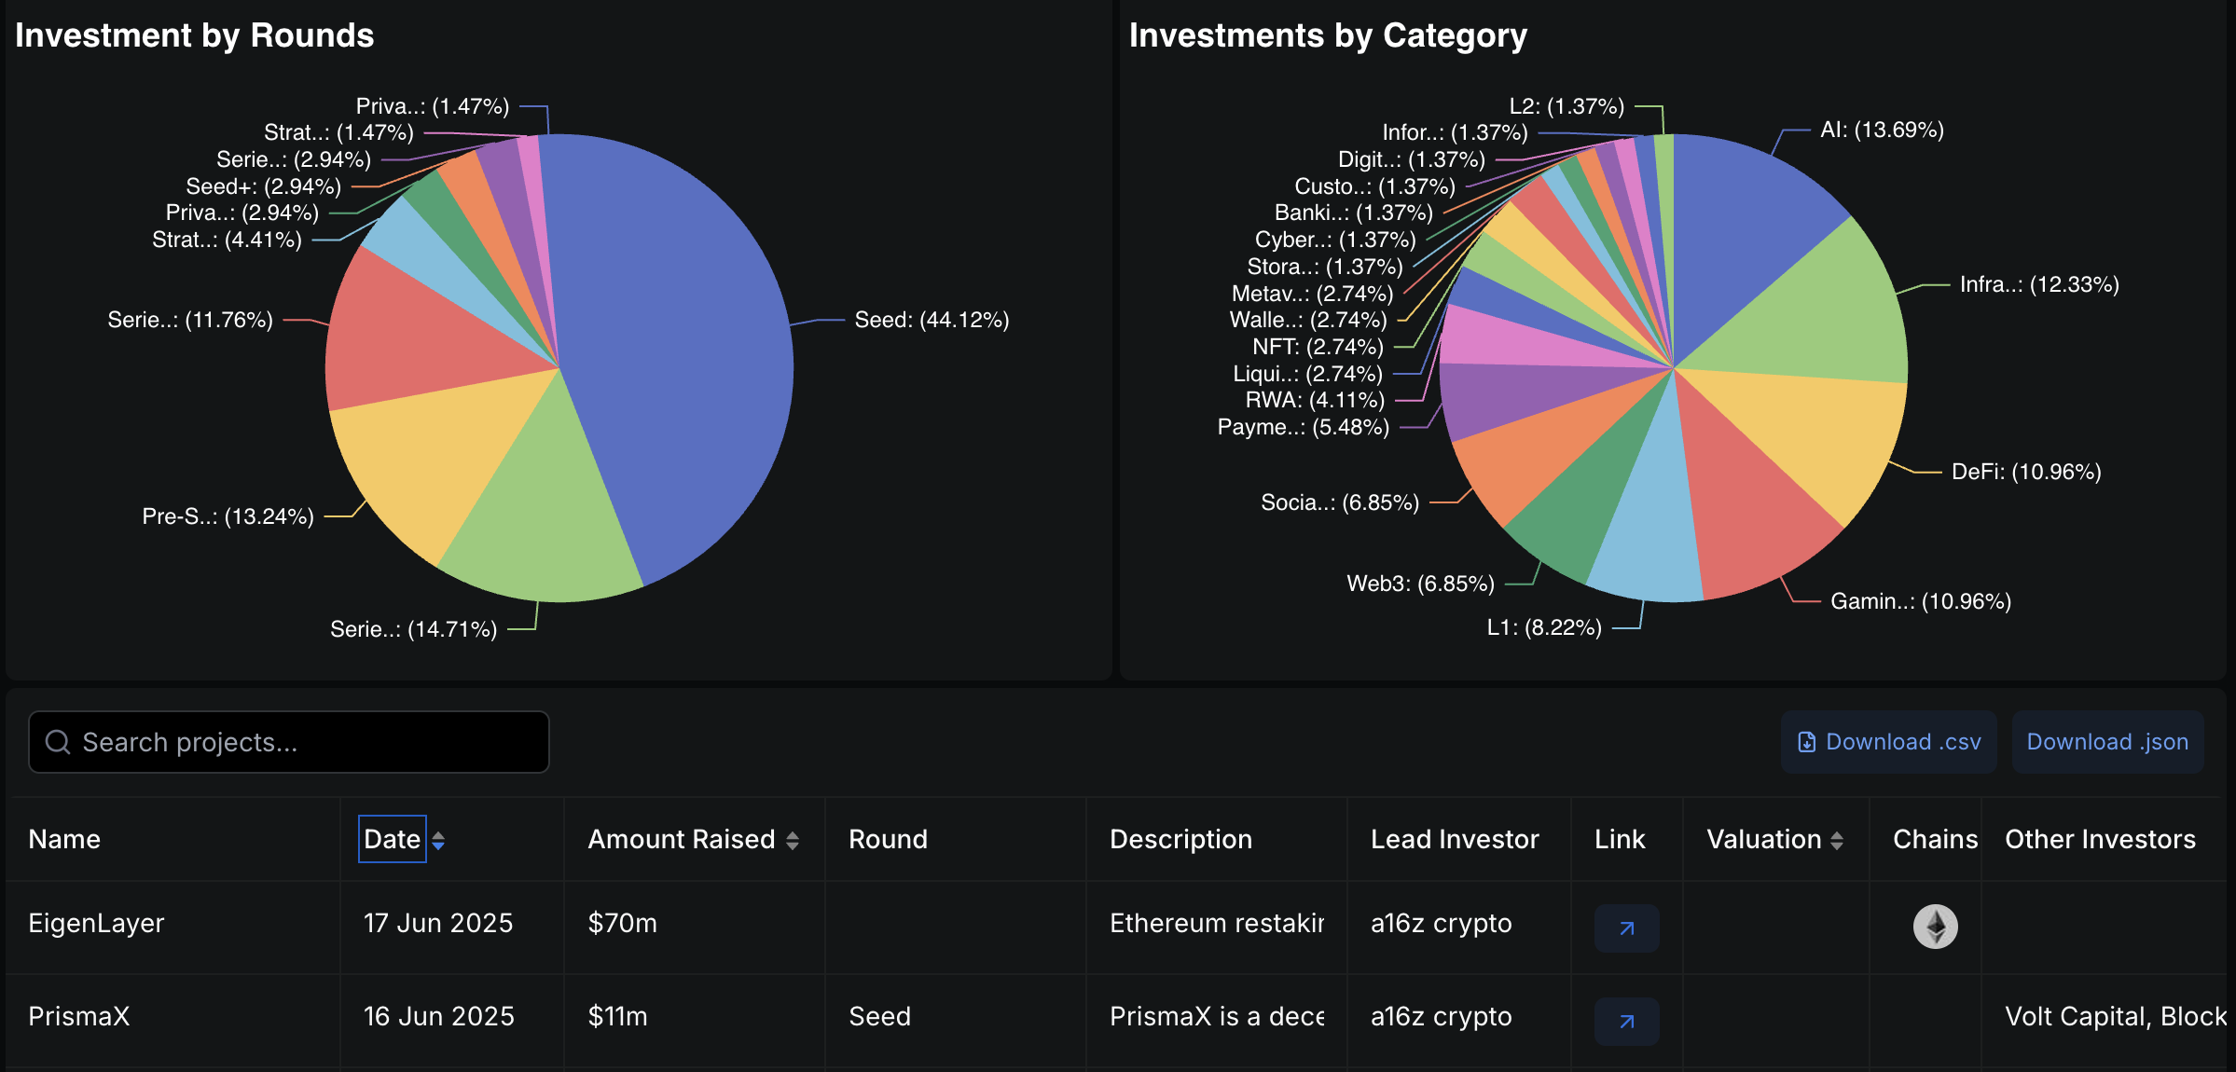
Task: Click the Date column header
Action: [x=393, y=839]
